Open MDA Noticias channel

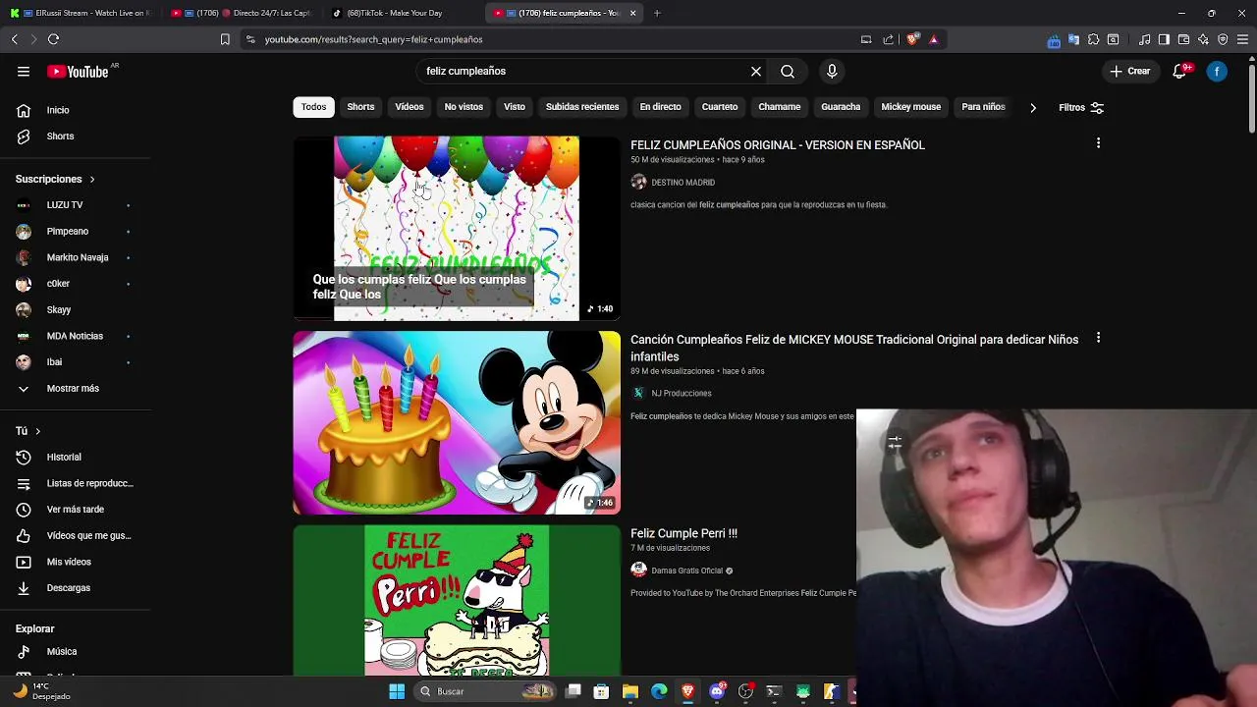coord(76,336)
